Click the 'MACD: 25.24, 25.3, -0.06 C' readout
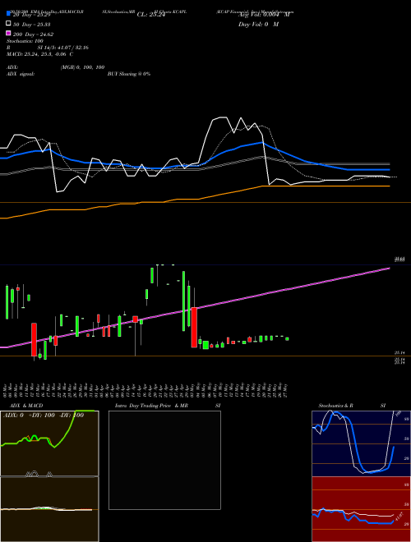 39,54
